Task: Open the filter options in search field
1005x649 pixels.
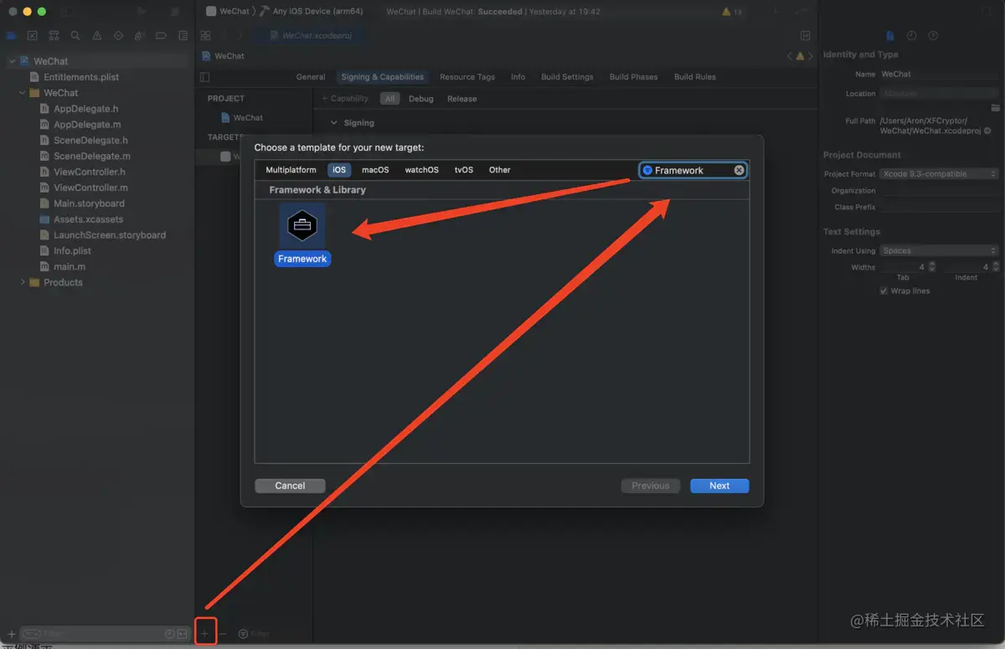Action: pyautogui.click(x=647, y=170)
